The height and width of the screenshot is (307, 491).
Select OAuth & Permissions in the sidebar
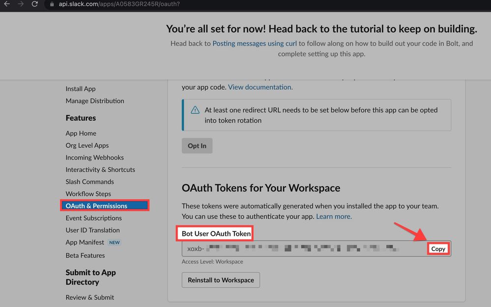pos(104,205)
